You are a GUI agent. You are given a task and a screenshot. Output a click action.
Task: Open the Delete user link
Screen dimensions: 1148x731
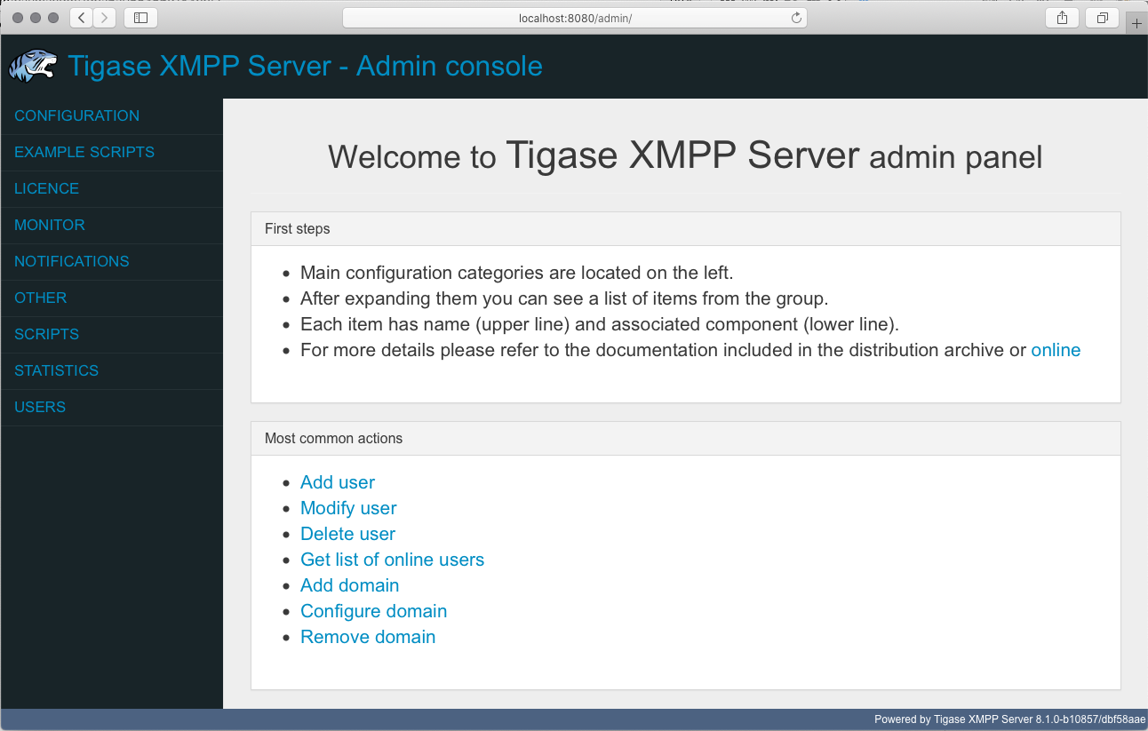pyautogui.click(x=347, y=534)
